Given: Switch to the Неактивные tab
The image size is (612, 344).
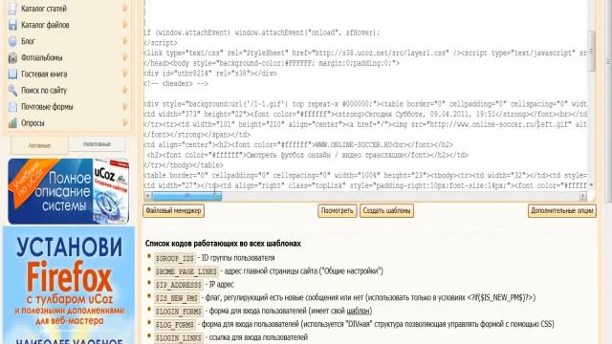Looking at the screenshot, I should 97,144.
